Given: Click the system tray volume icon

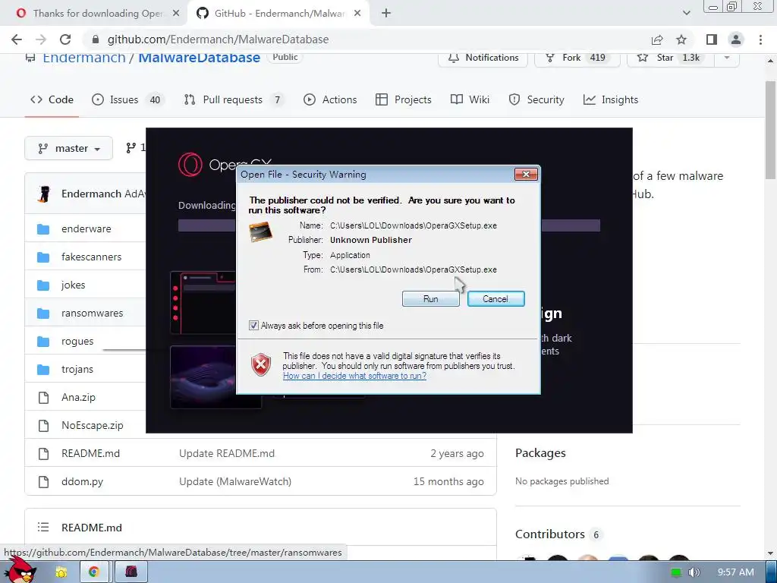Looking at the screenshot, I should pyautogui.click(x=694, y=572).
